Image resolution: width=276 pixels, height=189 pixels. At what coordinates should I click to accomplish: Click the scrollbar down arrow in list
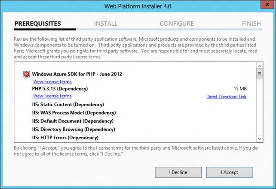pos(259,138)
